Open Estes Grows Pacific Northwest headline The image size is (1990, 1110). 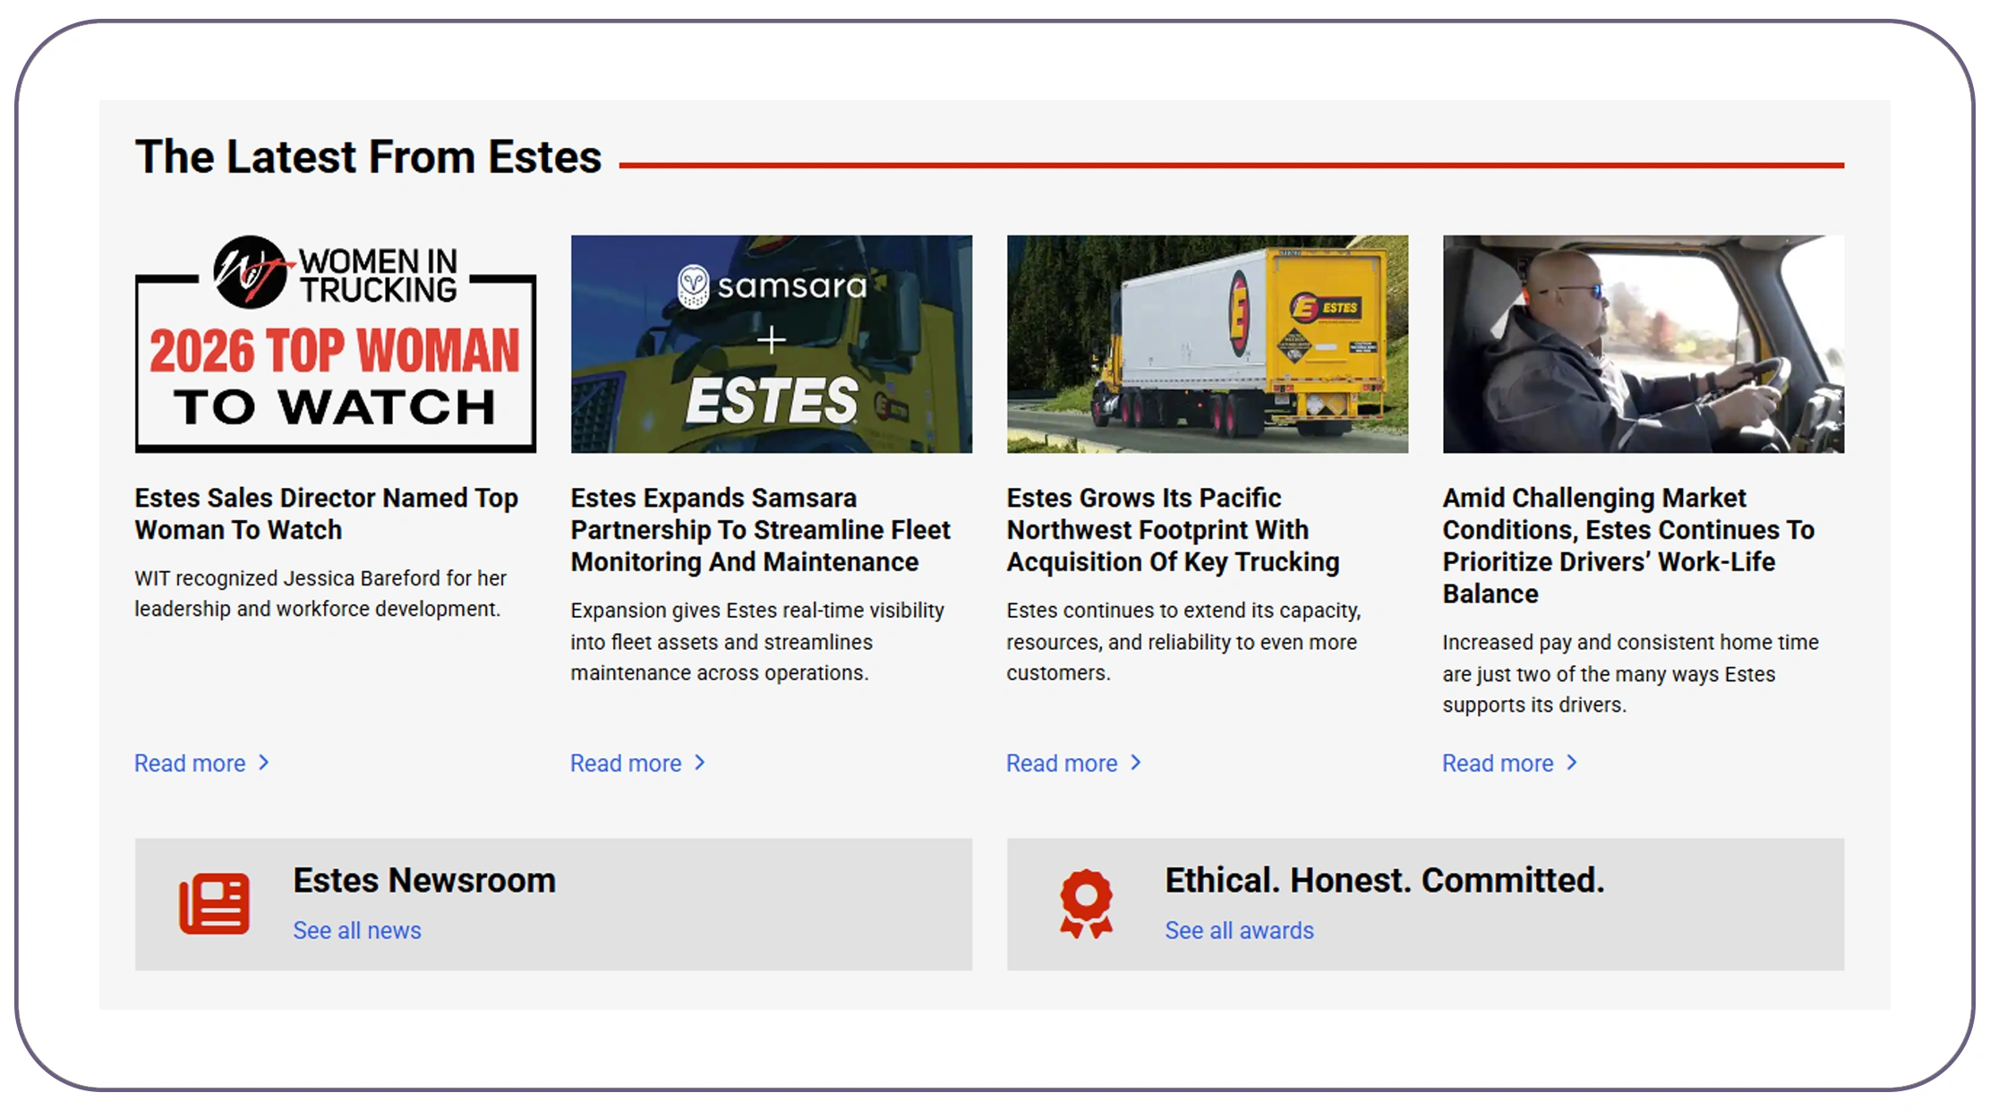click(1172, 530)
